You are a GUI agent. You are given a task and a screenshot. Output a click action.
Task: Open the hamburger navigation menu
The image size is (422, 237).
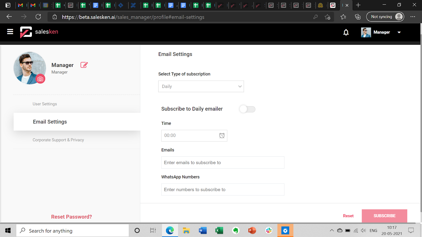click(x=10, y=32)
